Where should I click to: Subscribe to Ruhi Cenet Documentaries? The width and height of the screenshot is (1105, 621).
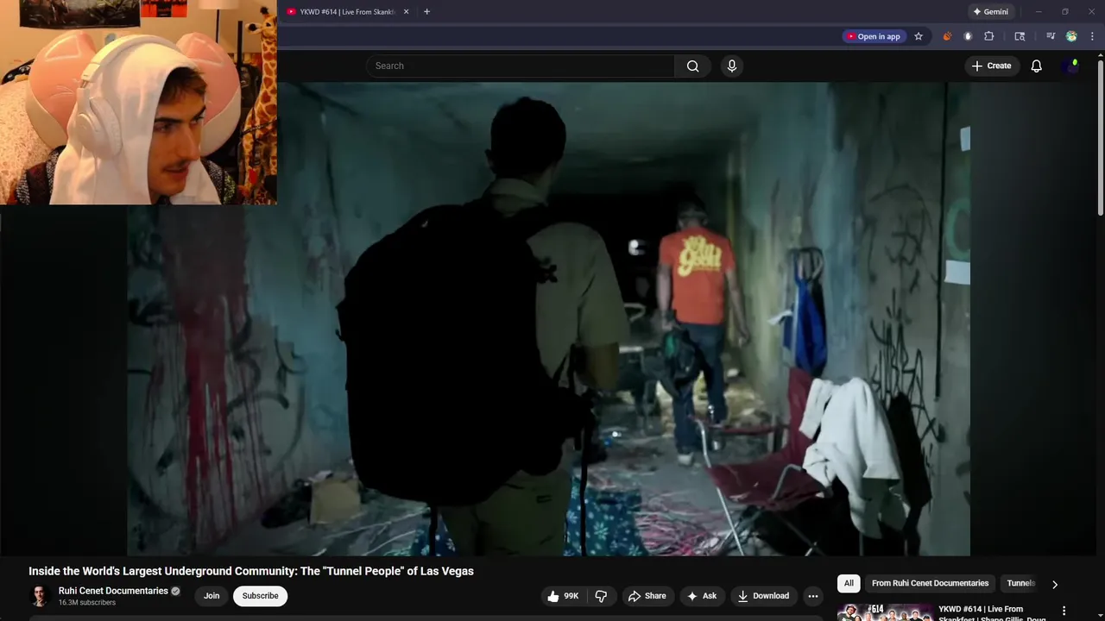coord(260,596)
